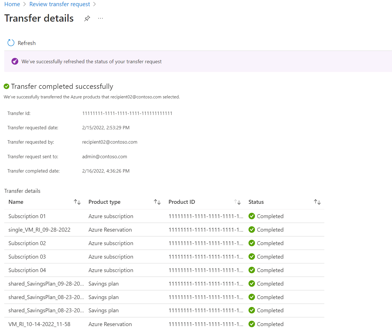Screen dimensions: 392x330
Task: Open Review transfer request breadcrumb
Action: point(60,4)
